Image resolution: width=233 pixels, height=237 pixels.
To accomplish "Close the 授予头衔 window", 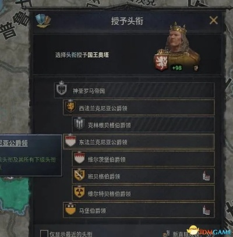I will click(x=214, y=20).
